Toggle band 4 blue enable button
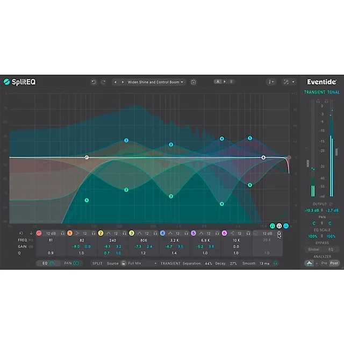Image resolution: width=344 pixels, height=344 pixels. (x=162, y=233)
